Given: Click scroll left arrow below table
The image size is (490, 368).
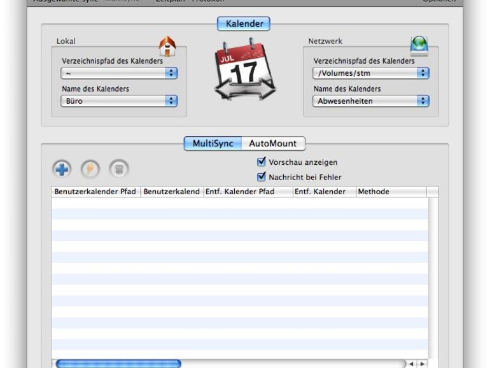Looking at the screenshot, I should click(412, 364).
